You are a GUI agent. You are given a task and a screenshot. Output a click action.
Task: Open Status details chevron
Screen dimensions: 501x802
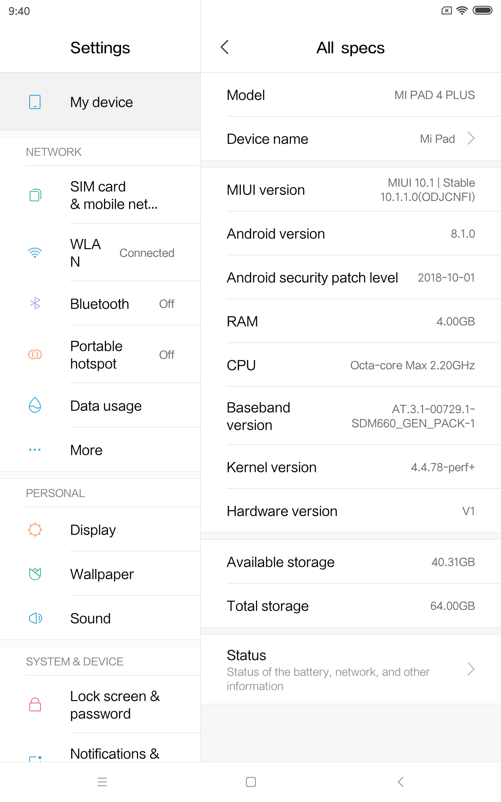[x=471, y=669]
